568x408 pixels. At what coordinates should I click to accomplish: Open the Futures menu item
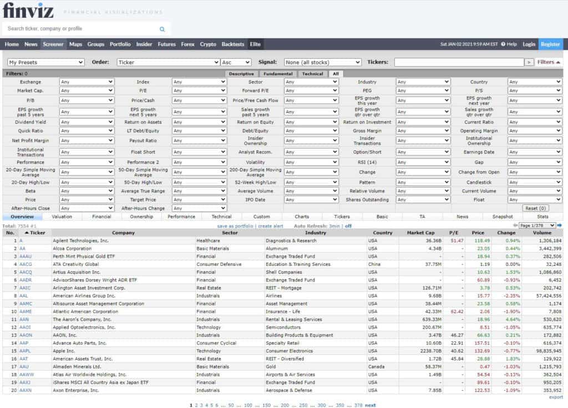click(x=166, y=44)
